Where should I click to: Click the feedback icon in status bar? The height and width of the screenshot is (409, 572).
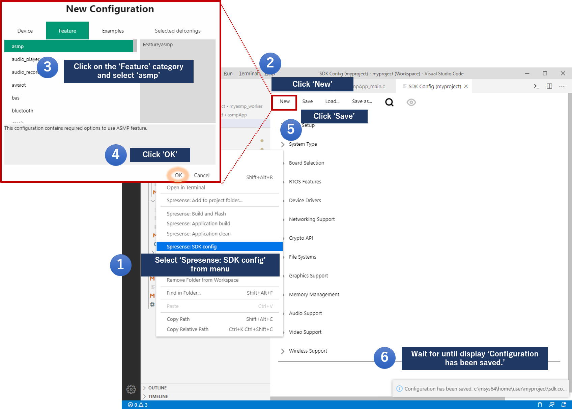coord(551,405)
